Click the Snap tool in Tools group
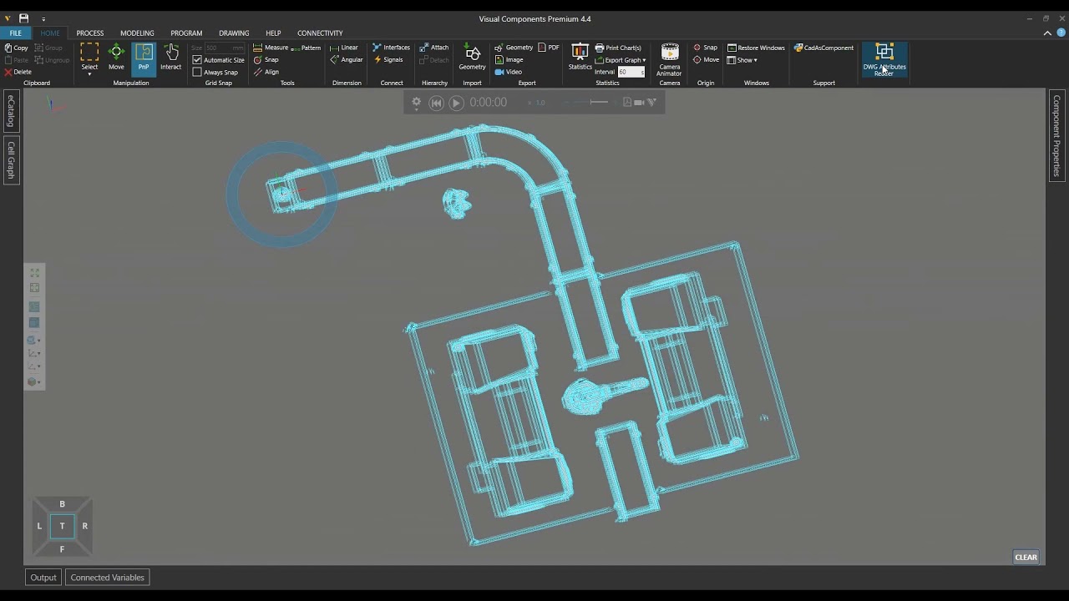Screen dimensions: 1069x601 tap(266, 60)
